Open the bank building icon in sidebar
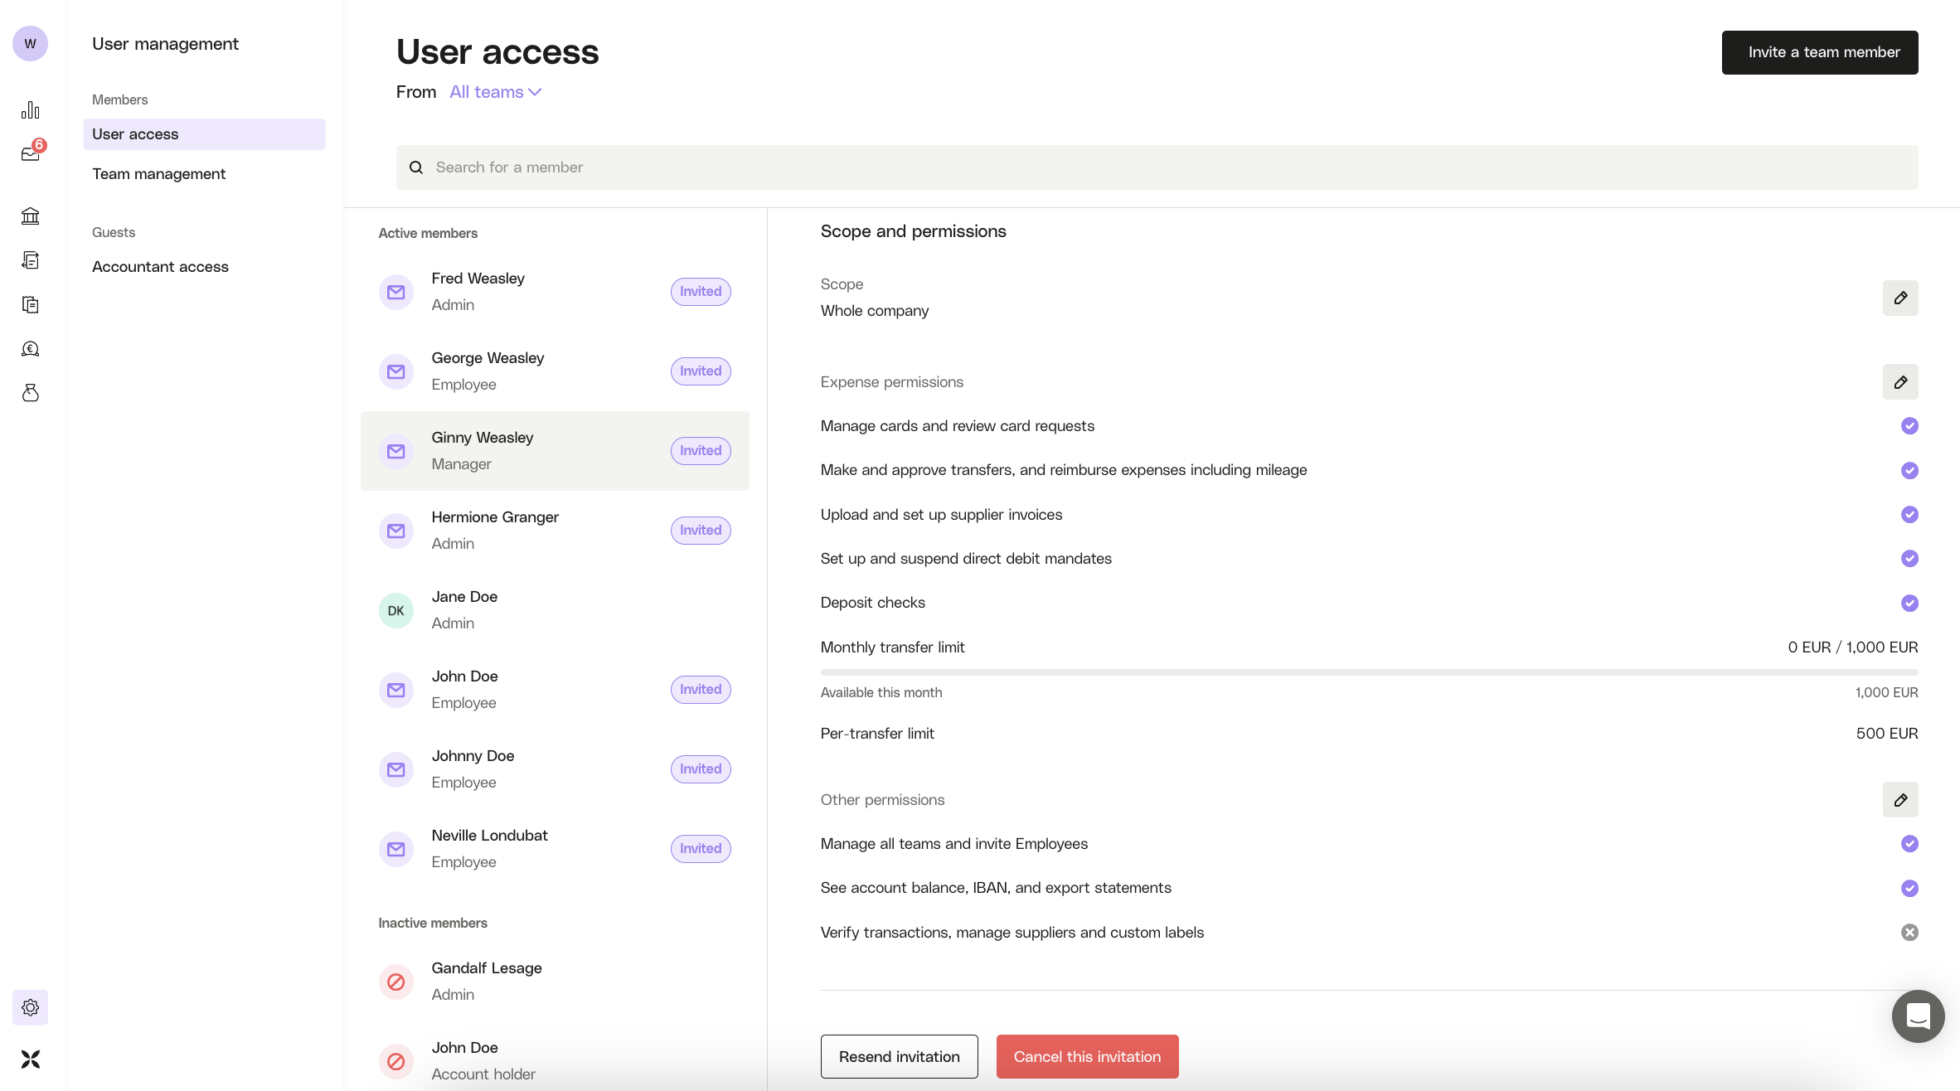The image size is (1960, 1091). 31,216
